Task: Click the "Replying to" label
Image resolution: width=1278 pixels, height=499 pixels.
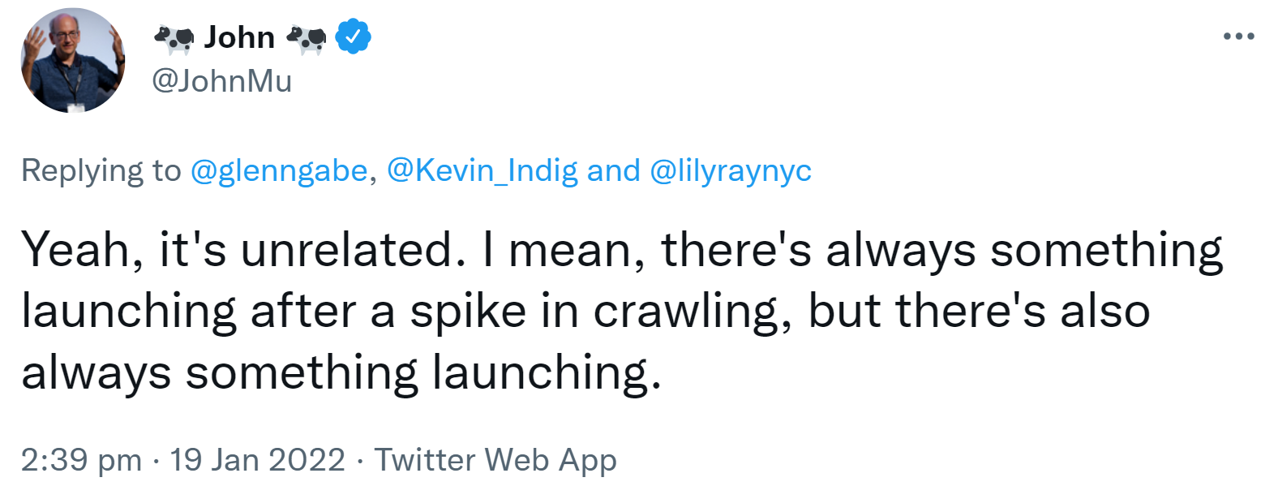Action: pos(101,170)
